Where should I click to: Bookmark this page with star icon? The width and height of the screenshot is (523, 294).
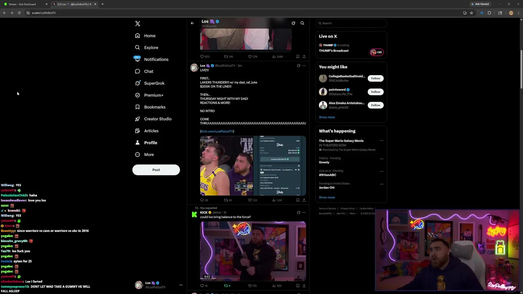[x=472, y=13]
